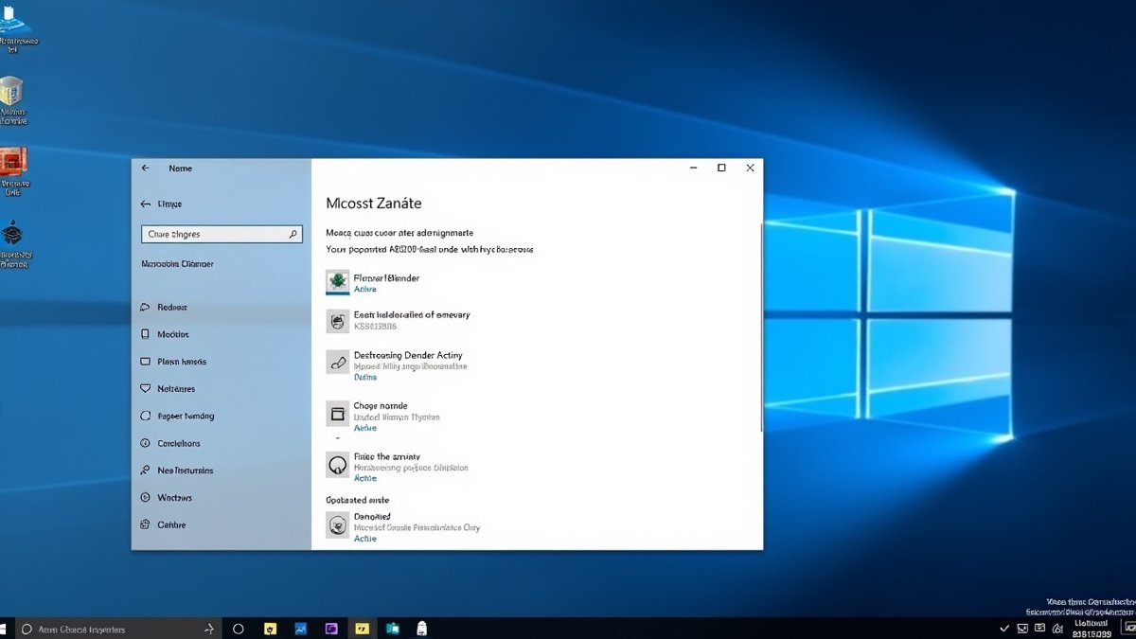Go back using the "Ümpe" arrow
The width and height of the screenshot is (1136, 639).
[x=145, y=204]
